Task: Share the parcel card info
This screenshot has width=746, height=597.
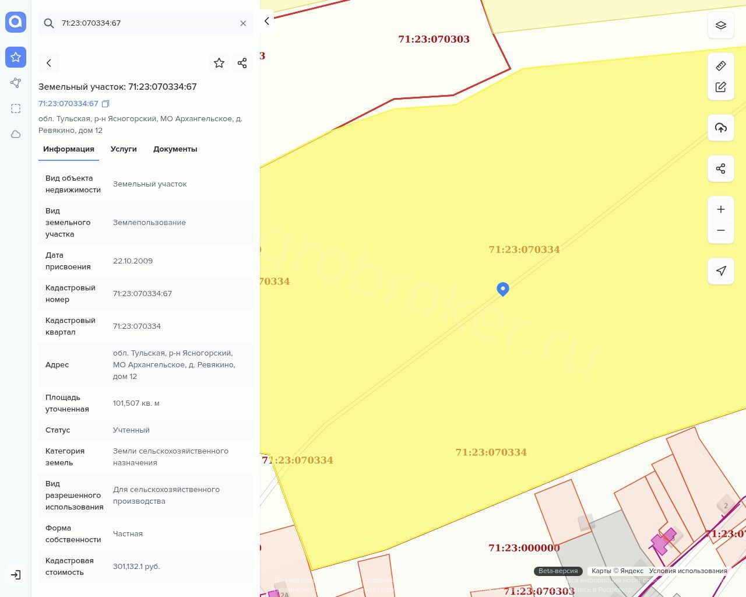Action: click(242, 63)
